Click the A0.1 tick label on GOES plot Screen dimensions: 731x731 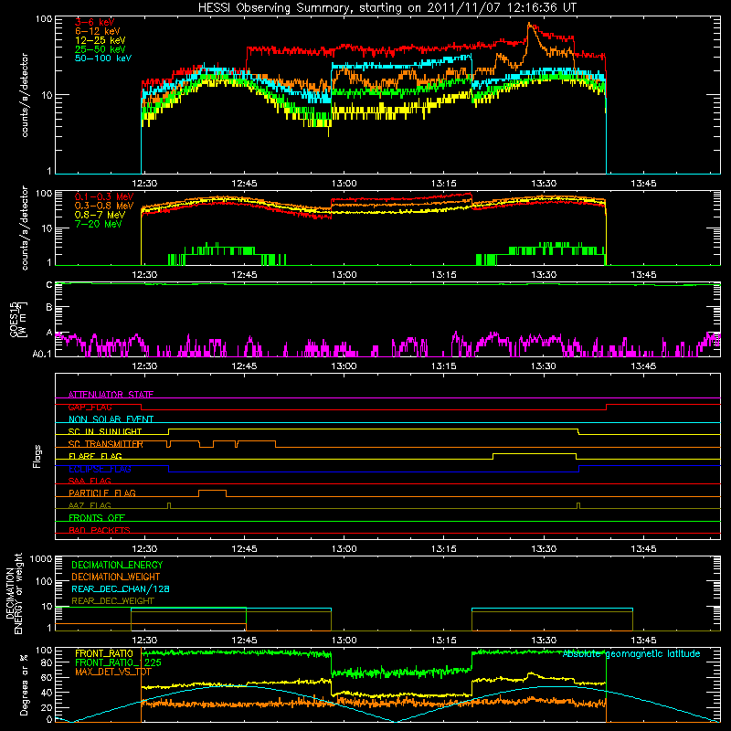tap(42, 355)
